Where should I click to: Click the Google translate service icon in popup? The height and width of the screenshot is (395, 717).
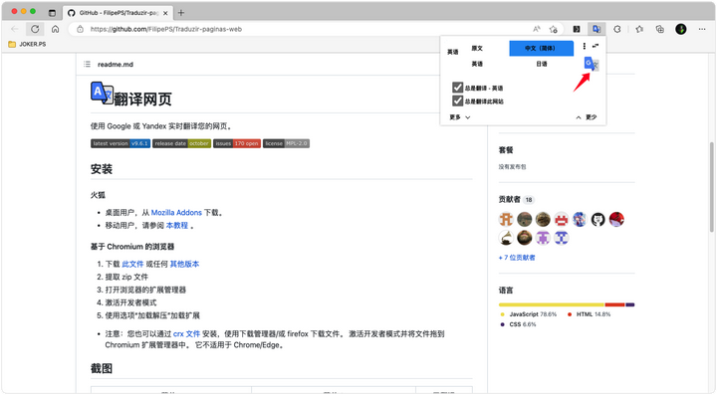[x=592, y=64]
